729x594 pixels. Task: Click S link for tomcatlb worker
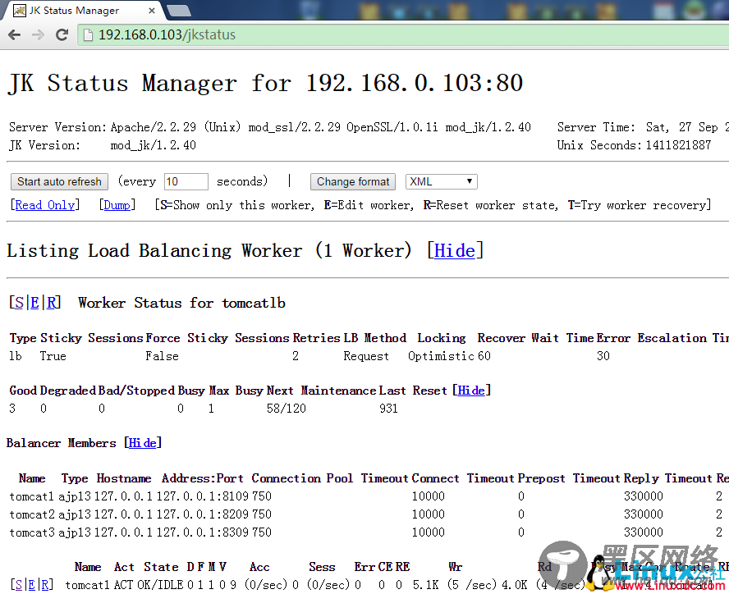pos(19,303)
